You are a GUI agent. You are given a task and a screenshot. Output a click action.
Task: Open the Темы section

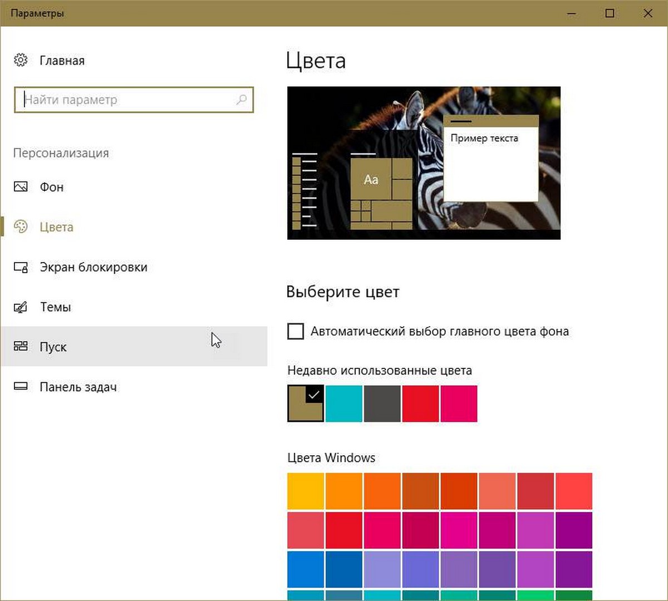(x=134, y=307)
